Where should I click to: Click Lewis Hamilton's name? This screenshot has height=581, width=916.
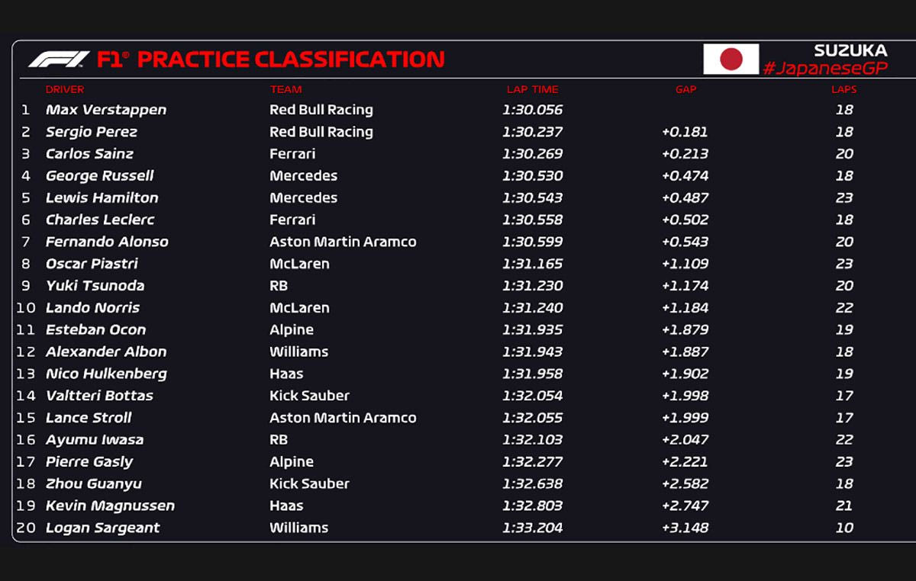click(102, 197)
